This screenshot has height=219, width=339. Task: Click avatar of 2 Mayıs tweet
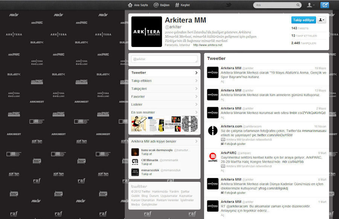click(213, 113)
